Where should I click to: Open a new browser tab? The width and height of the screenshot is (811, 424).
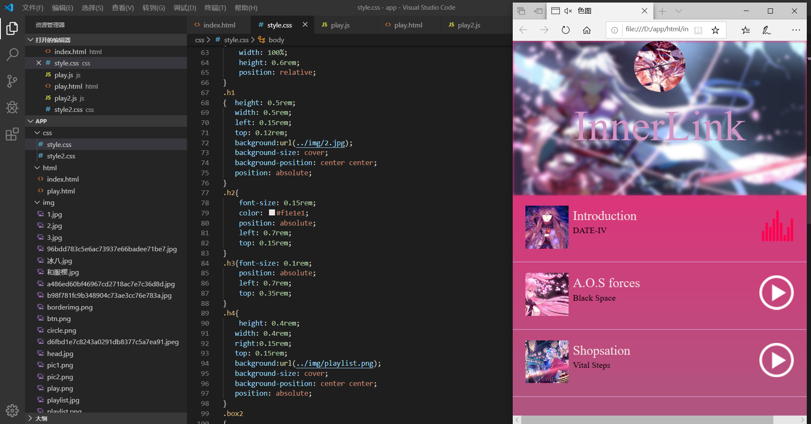662,11
